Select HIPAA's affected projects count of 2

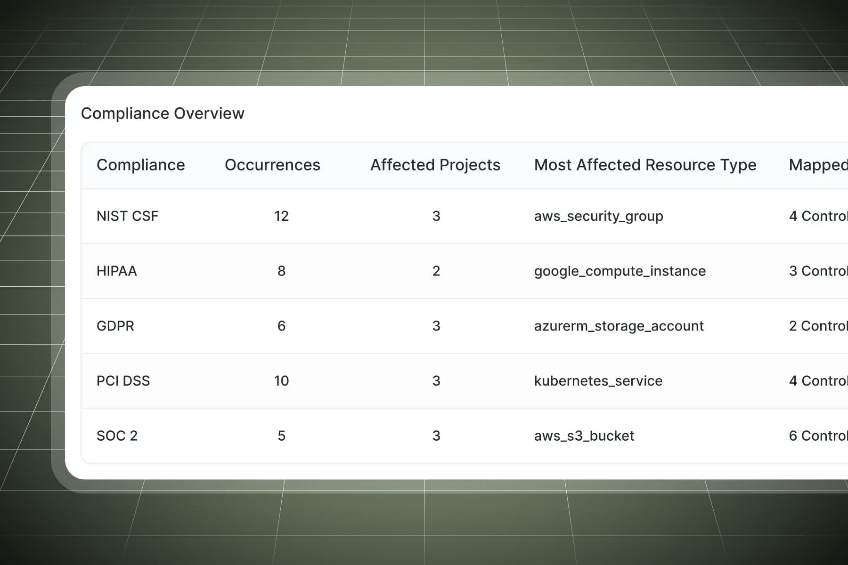click(x=436, y=271)
